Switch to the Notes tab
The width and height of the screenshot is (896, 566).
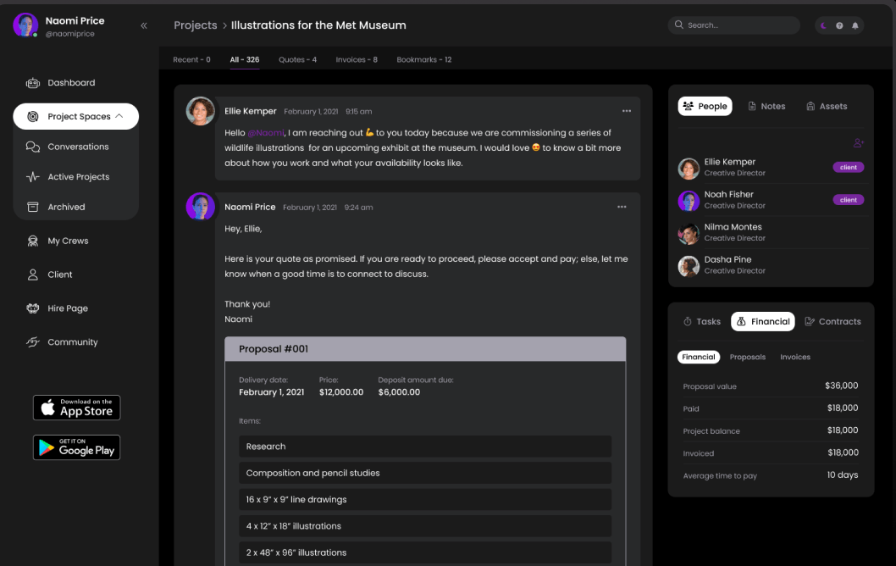click(766, 107)
